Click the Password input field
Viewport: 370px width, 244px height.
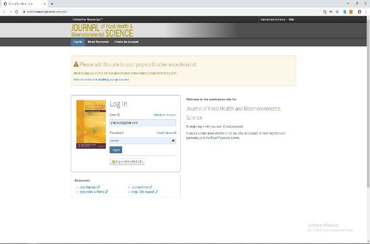pyautogui.click(x=140, y=141)
